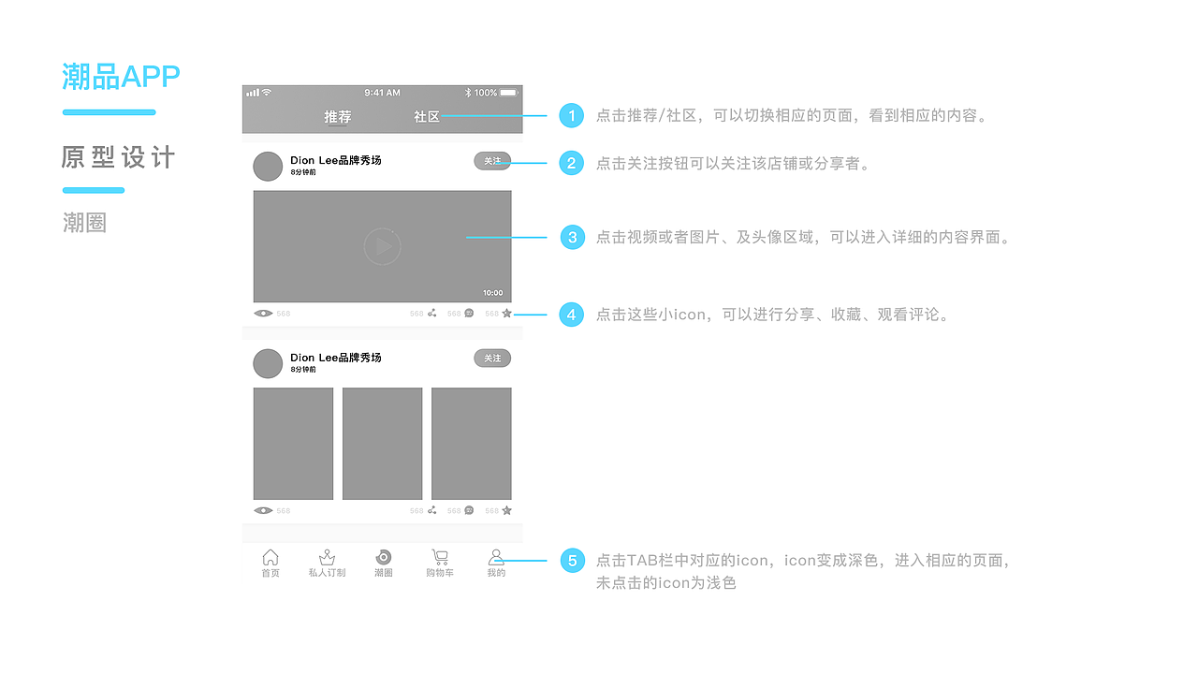Click the eye view icon on the first post
The width and height of the screenshot is (1198, 674).
[x=263, y=314]
